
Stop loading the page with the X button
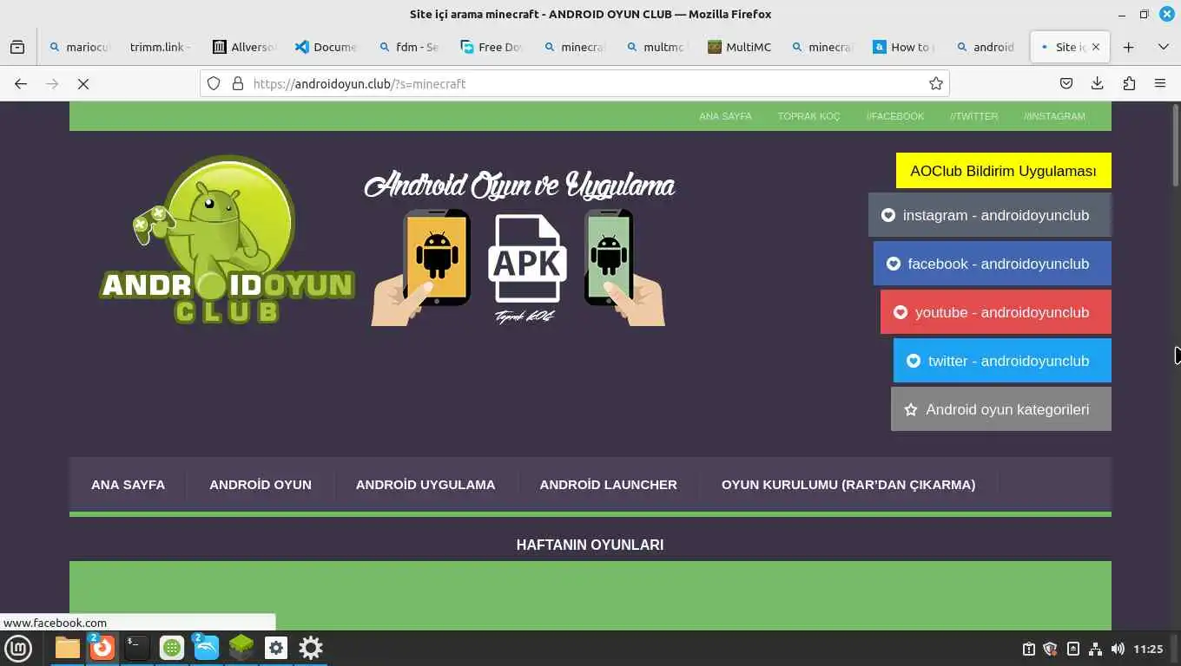(83, 83)
